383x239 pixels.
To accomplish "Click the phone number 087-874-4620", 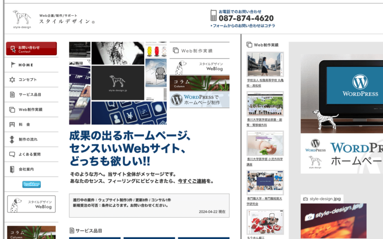I will coord(246,18).
